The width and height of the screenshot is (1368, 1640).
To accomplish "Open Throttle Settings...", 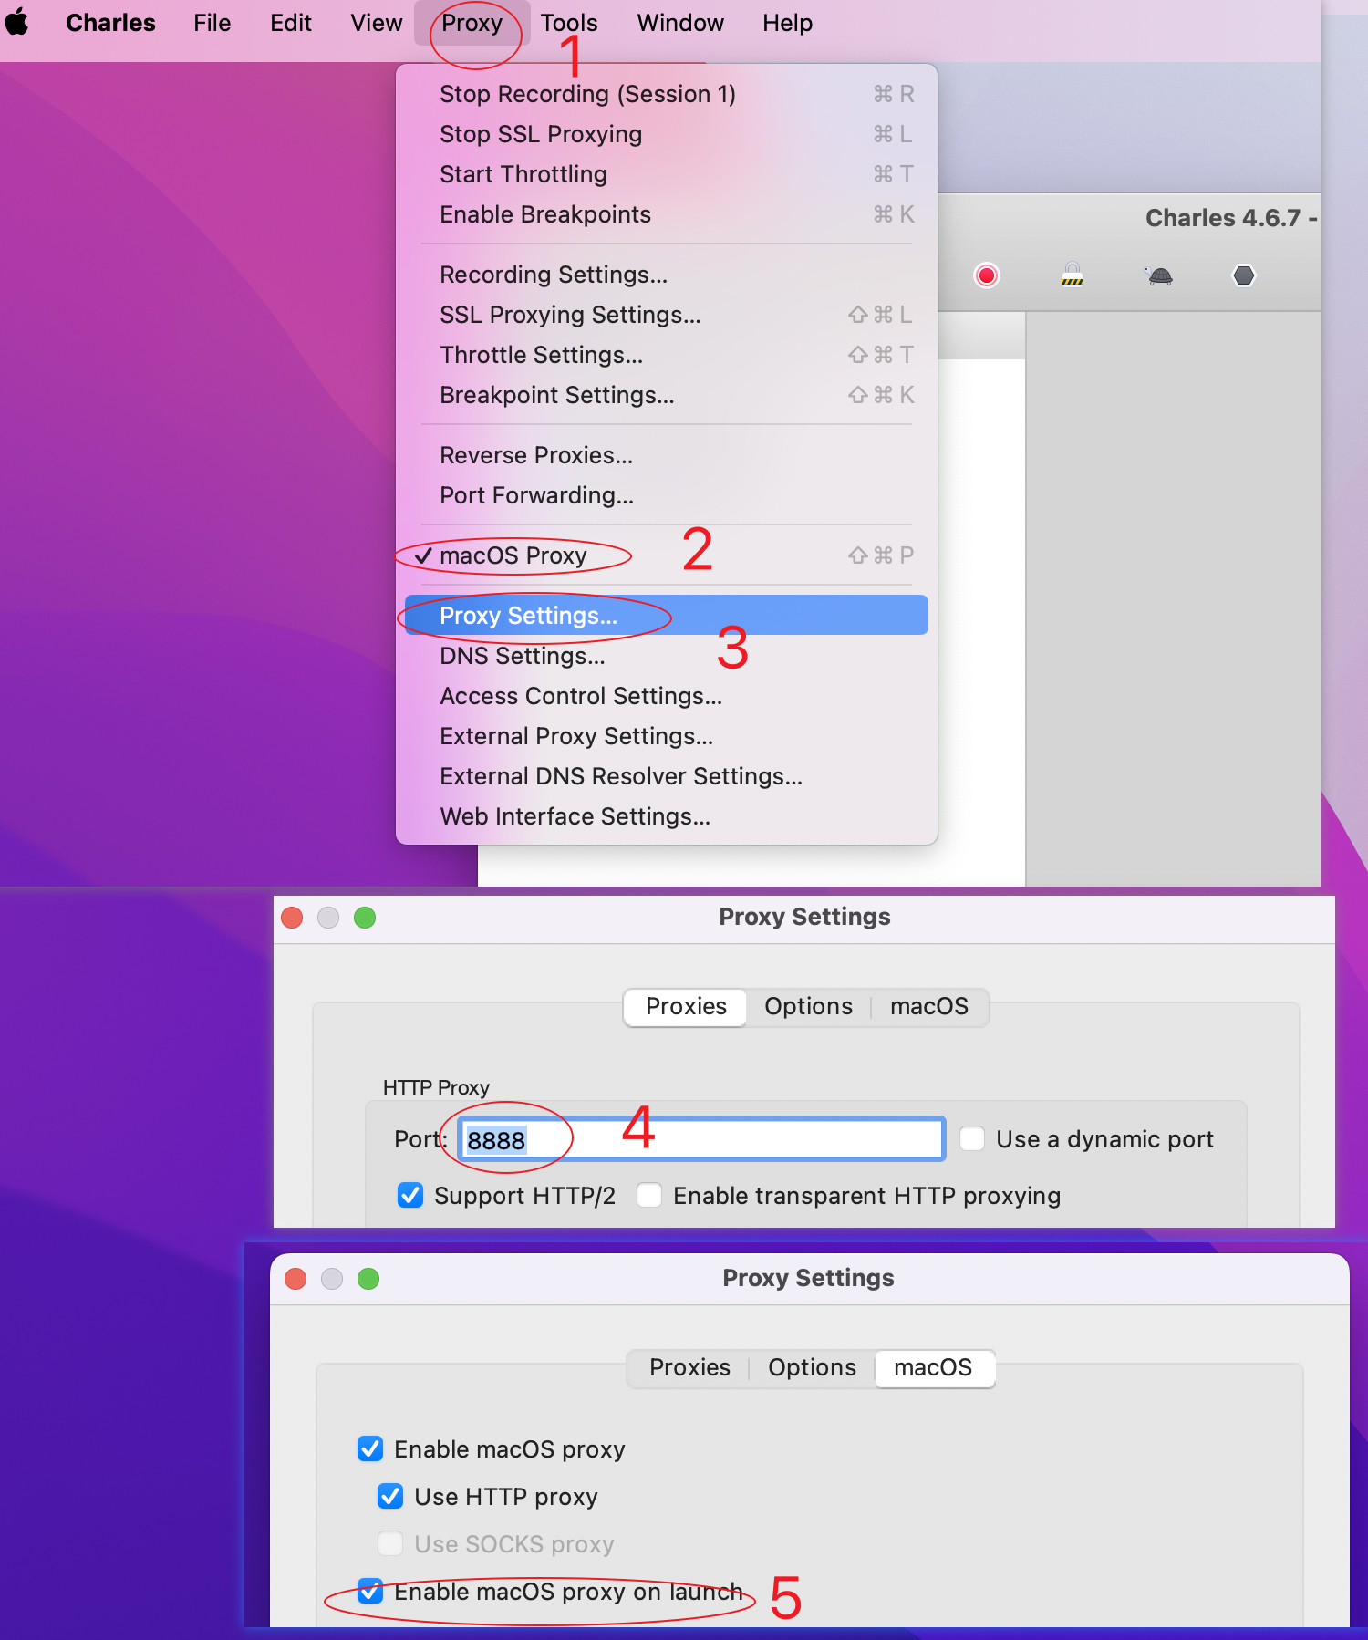I will click(x=667, y=355).
